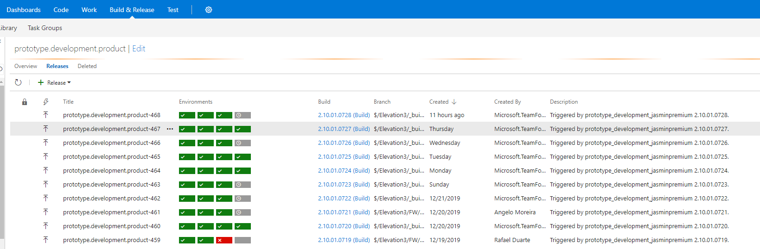Click the pending clock environment of product-463

[243, 185]
